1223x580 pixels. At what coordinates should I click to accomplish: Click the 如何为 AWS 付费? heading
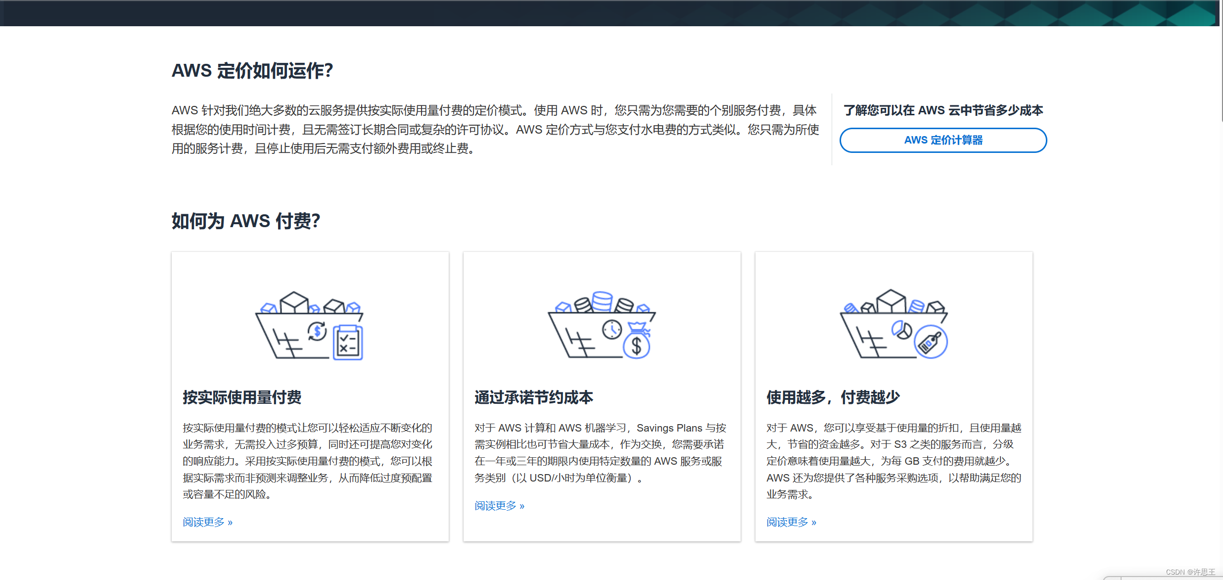tap(246, 221)
